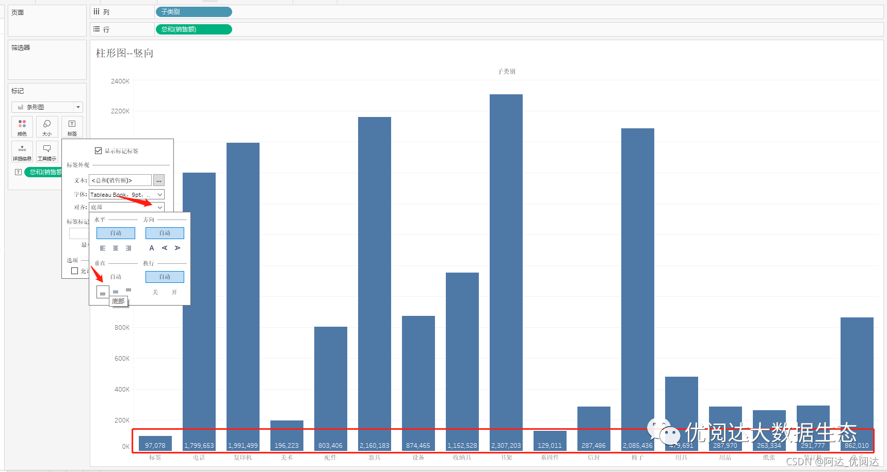Image resolution: width=887 pixels, height=472 pixels.
Task: Open the 对齐 alignment dropdown
Action: [127, 207]
